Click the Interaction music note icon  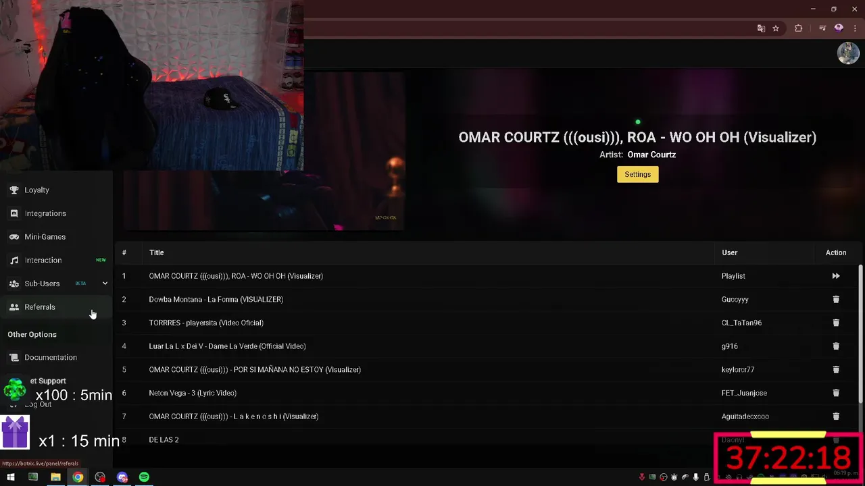pyautogui.click(x=14, y=260)
